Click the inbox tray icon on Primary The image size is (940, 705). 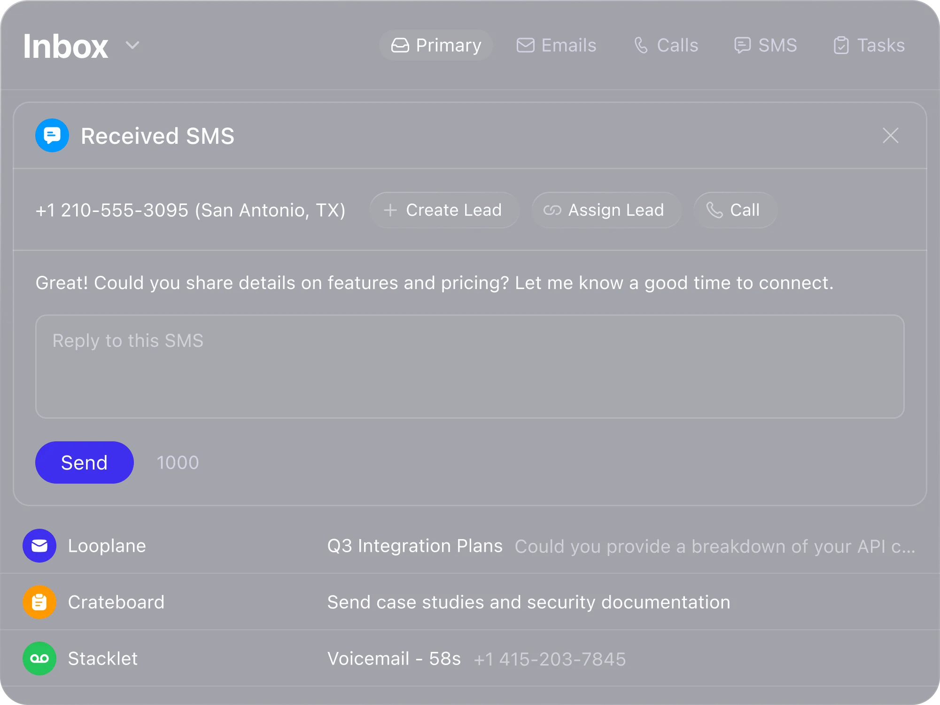coord(400,46)
